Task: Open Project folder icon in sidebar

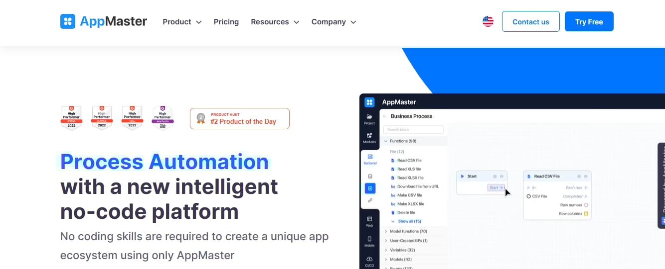Action: (x=369, y=116)
